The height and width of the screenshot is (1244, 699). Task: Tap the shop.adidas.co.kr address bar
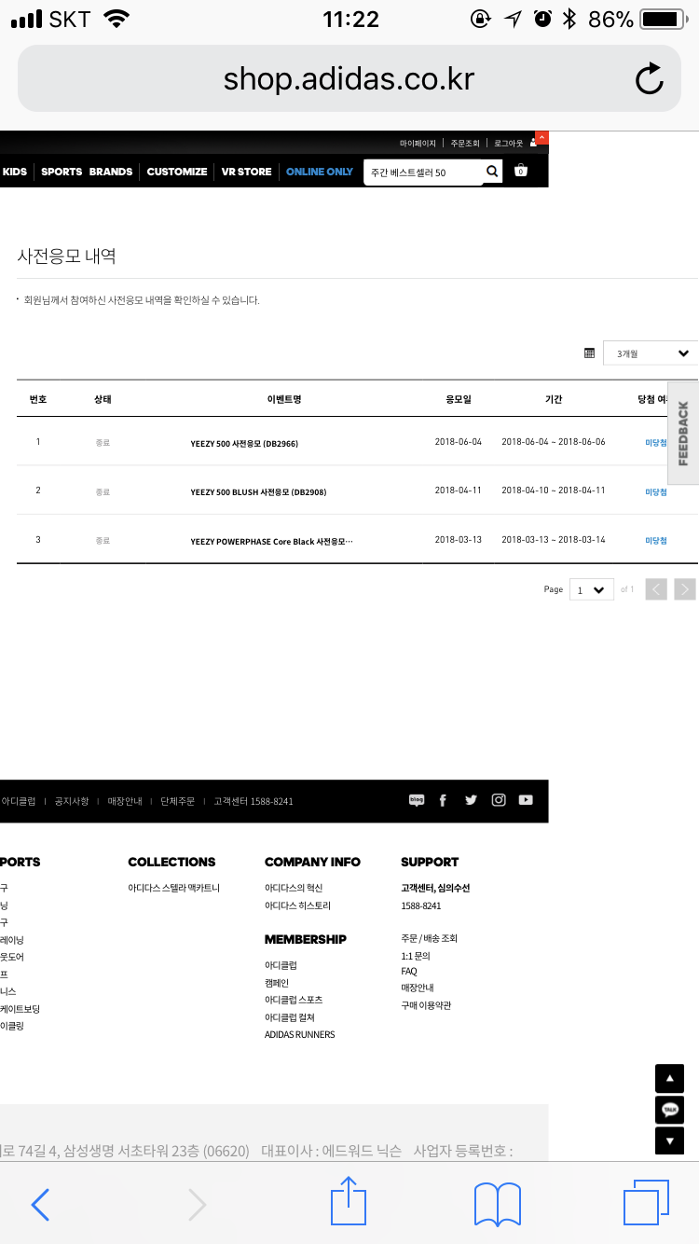pos(349,79)
